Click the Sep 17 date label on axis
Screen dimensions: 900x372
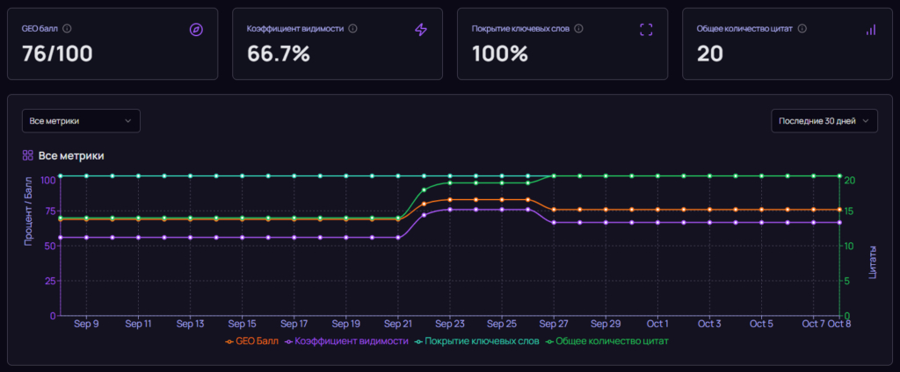tap(294, 324)
